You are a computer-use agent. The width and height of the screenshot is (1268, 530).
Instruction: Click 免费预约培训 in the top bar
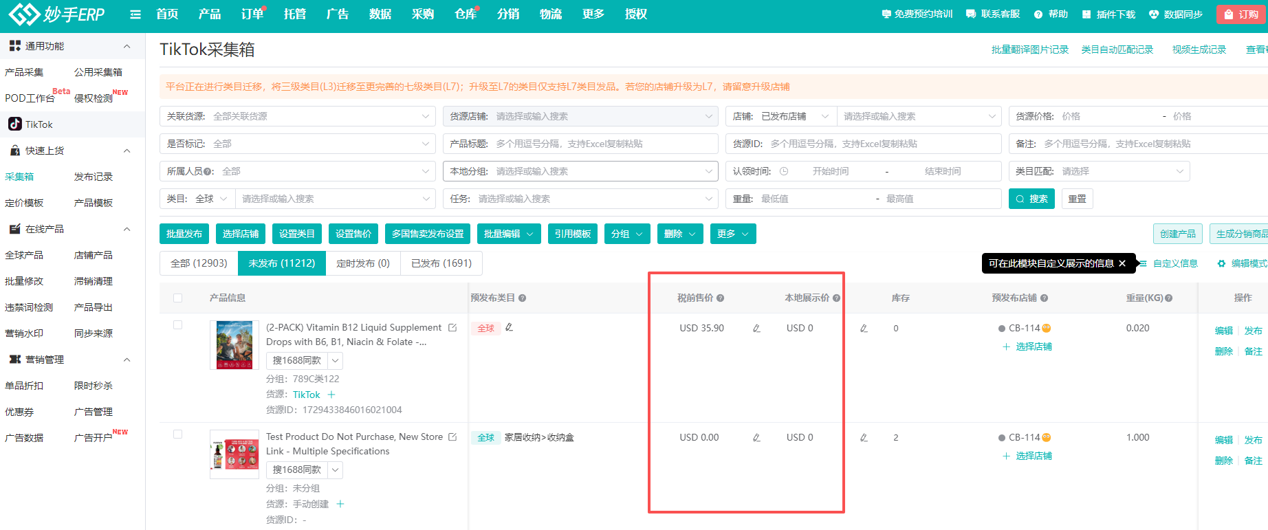[917, 14]
